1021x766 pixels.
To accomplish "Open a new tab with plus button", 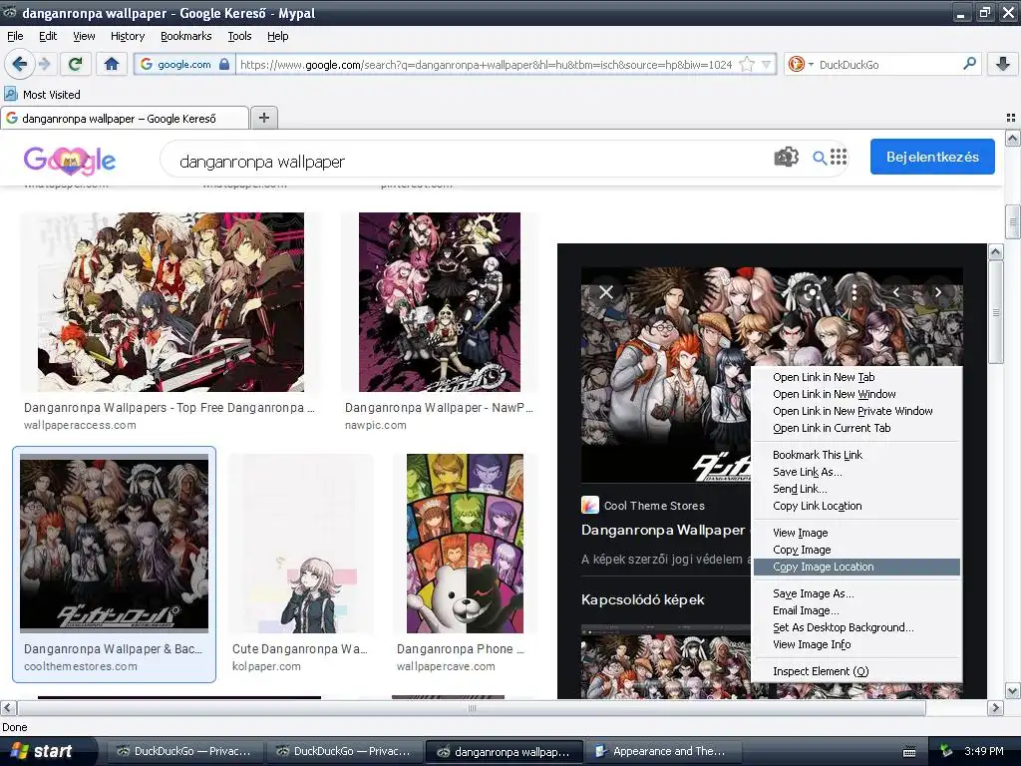I will tap(264, 118).
